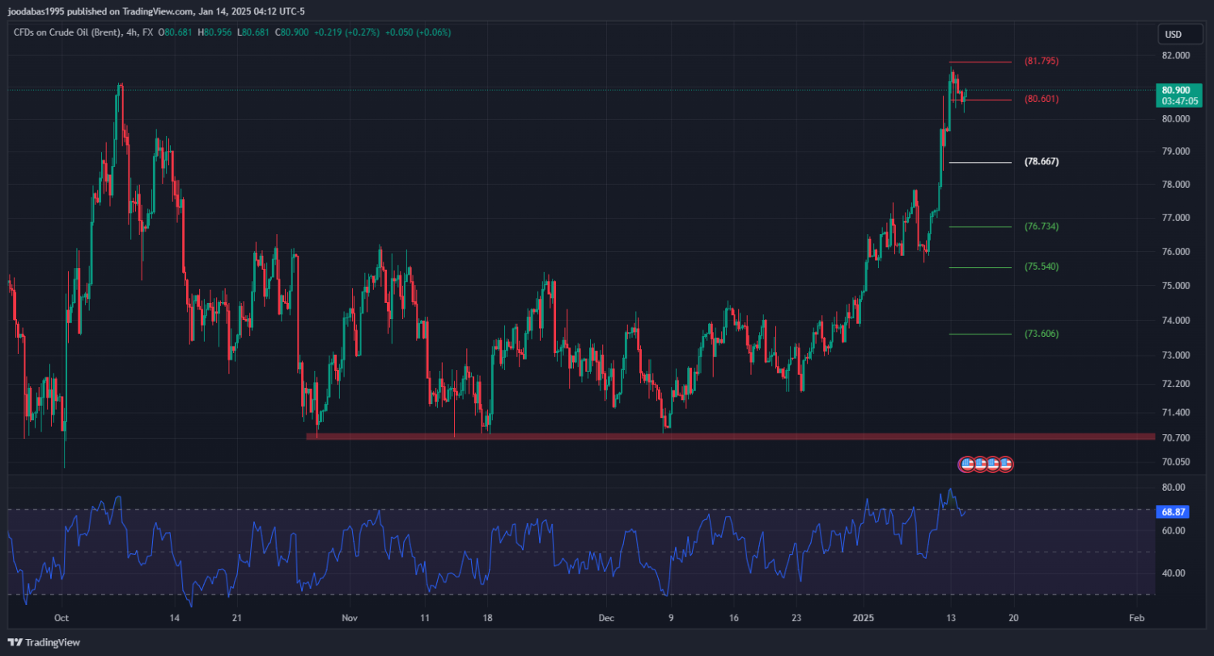Image resolution: width=1214 pixels, height=656 pixels.
Task: Select the green line labeled 73.606
Action: click(x=980, y=334)
